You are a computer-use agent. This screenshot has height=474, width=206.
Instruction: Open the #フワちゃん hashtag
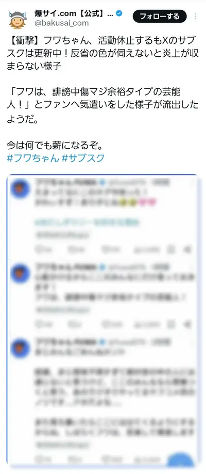pyautogui.click(x=33, y=158)
